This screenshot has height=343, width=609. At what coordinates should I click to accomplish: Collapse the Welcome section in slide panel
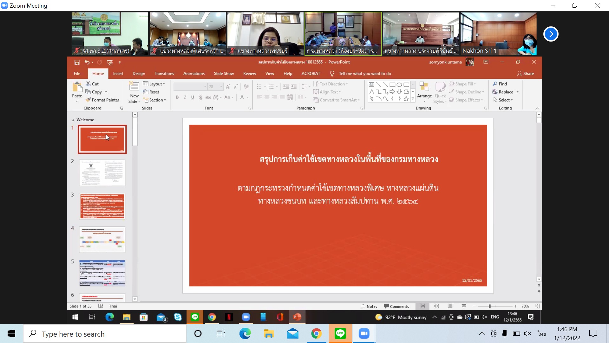pos(73,120)
